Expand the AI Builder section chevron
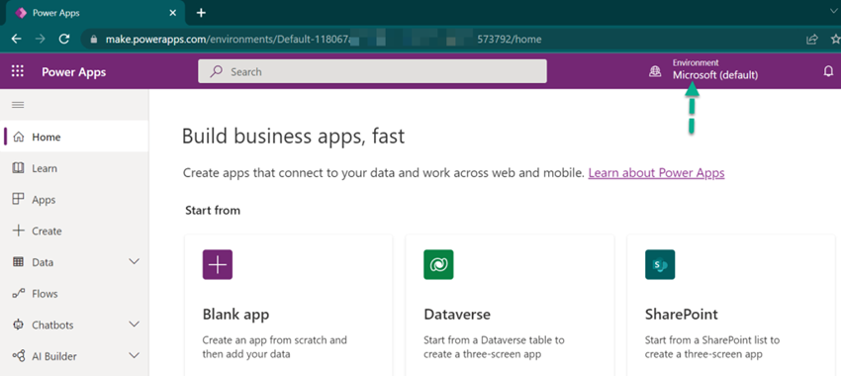Viewport: 841px width, 376px height. 135,355
